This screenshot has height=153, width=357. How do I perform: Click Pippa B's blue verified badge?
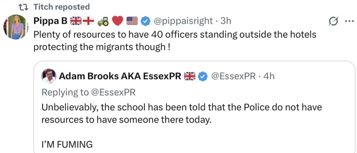click(145, 22)
